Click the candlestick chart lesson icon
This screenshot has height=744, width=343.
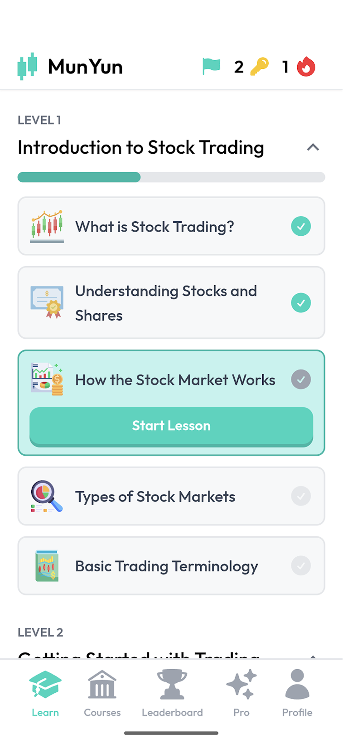[x=47, y=226]
